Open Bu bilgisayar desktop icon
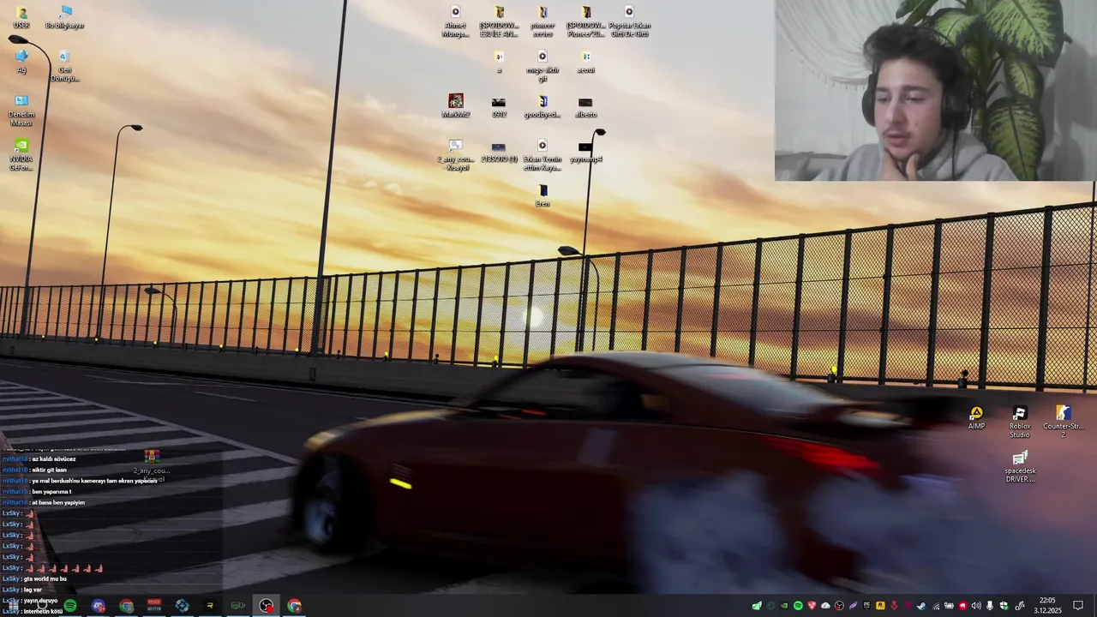 pyautogui.click(x=65, y=17)
